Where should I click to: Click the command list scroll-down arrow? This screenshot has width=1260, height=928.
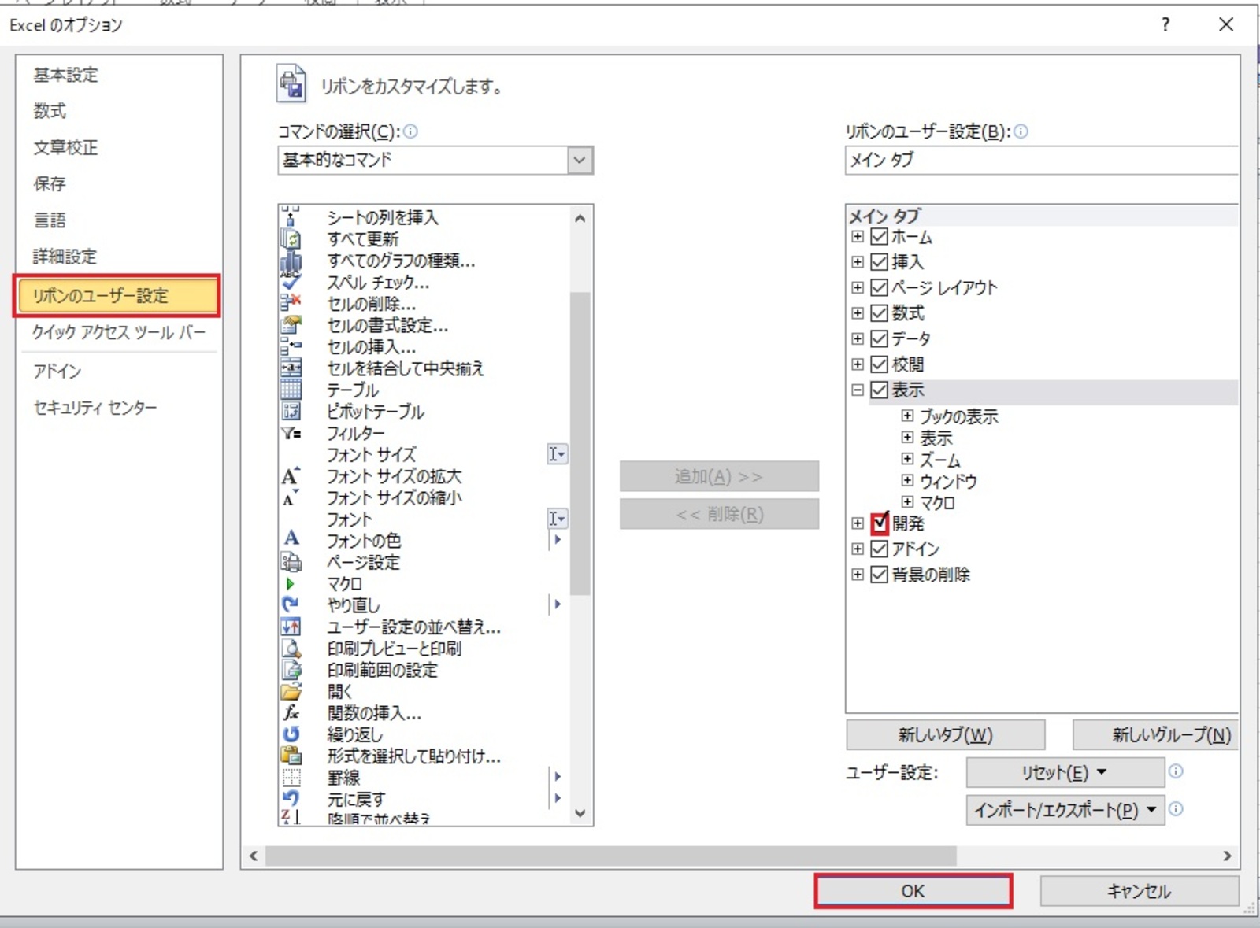click(x=580, y=813)
